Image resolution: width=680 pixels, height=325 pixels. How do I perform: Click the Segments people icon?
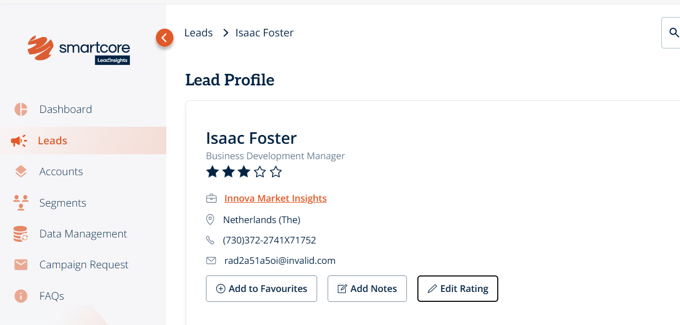click(21, 203)
